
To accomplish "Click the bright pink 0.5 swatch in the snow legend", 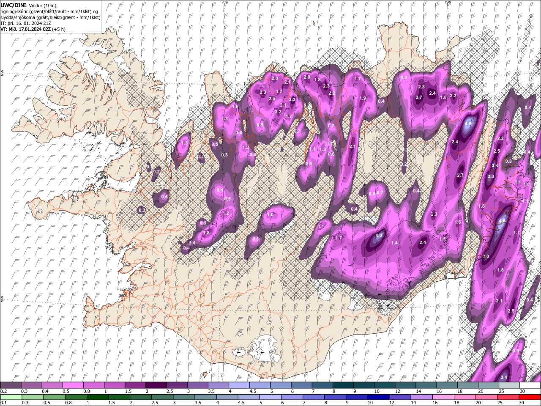I will click(73, 385).
